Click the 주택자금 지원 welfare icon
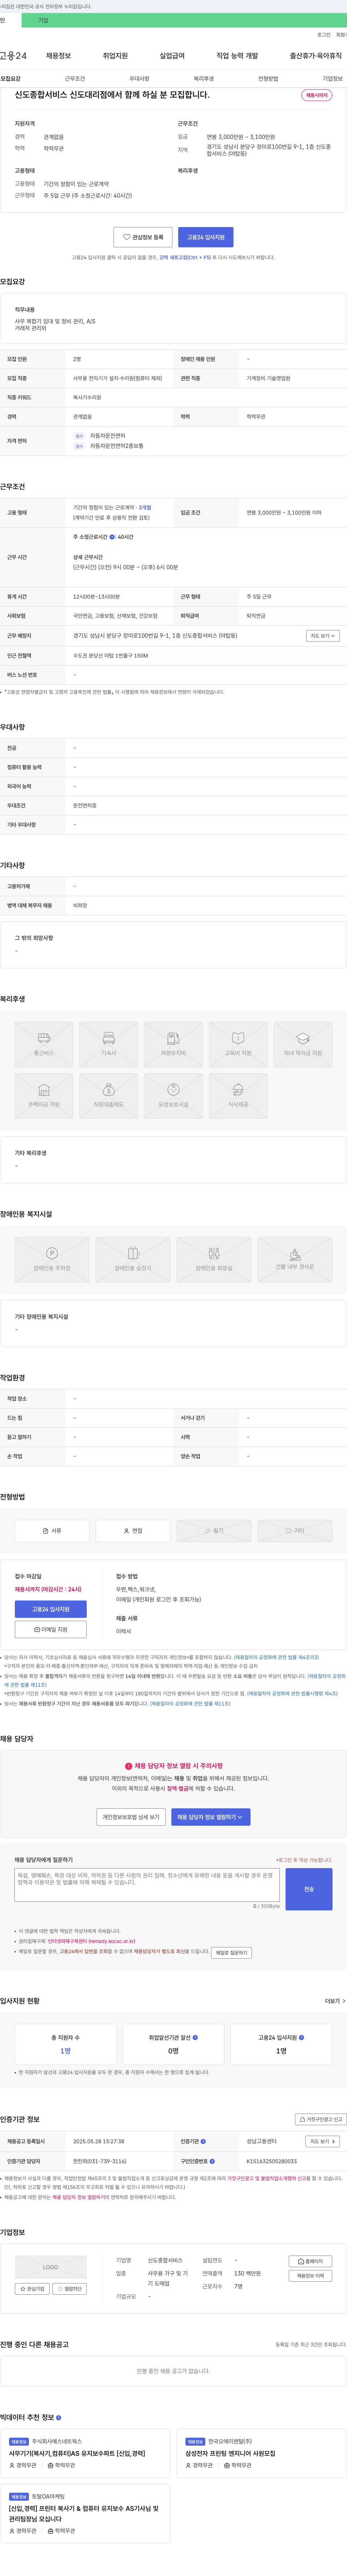Image resolution: width=347 pixels, height=2576 pixels. tap(44, 1096)
